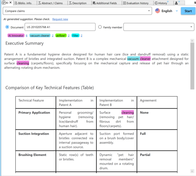Expand the Compare claims dropdown

click(149, 11)
